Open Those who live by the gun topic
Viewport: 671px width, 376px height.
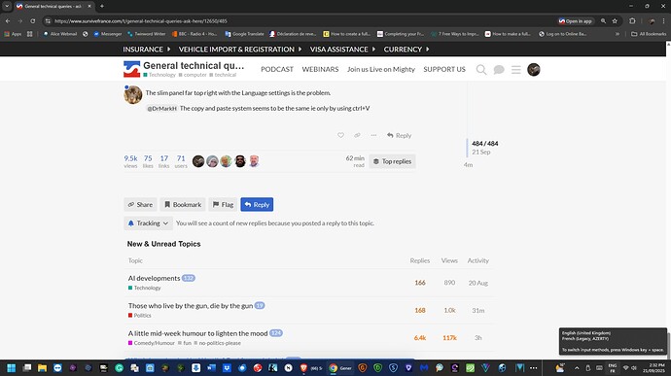[191, 306]
